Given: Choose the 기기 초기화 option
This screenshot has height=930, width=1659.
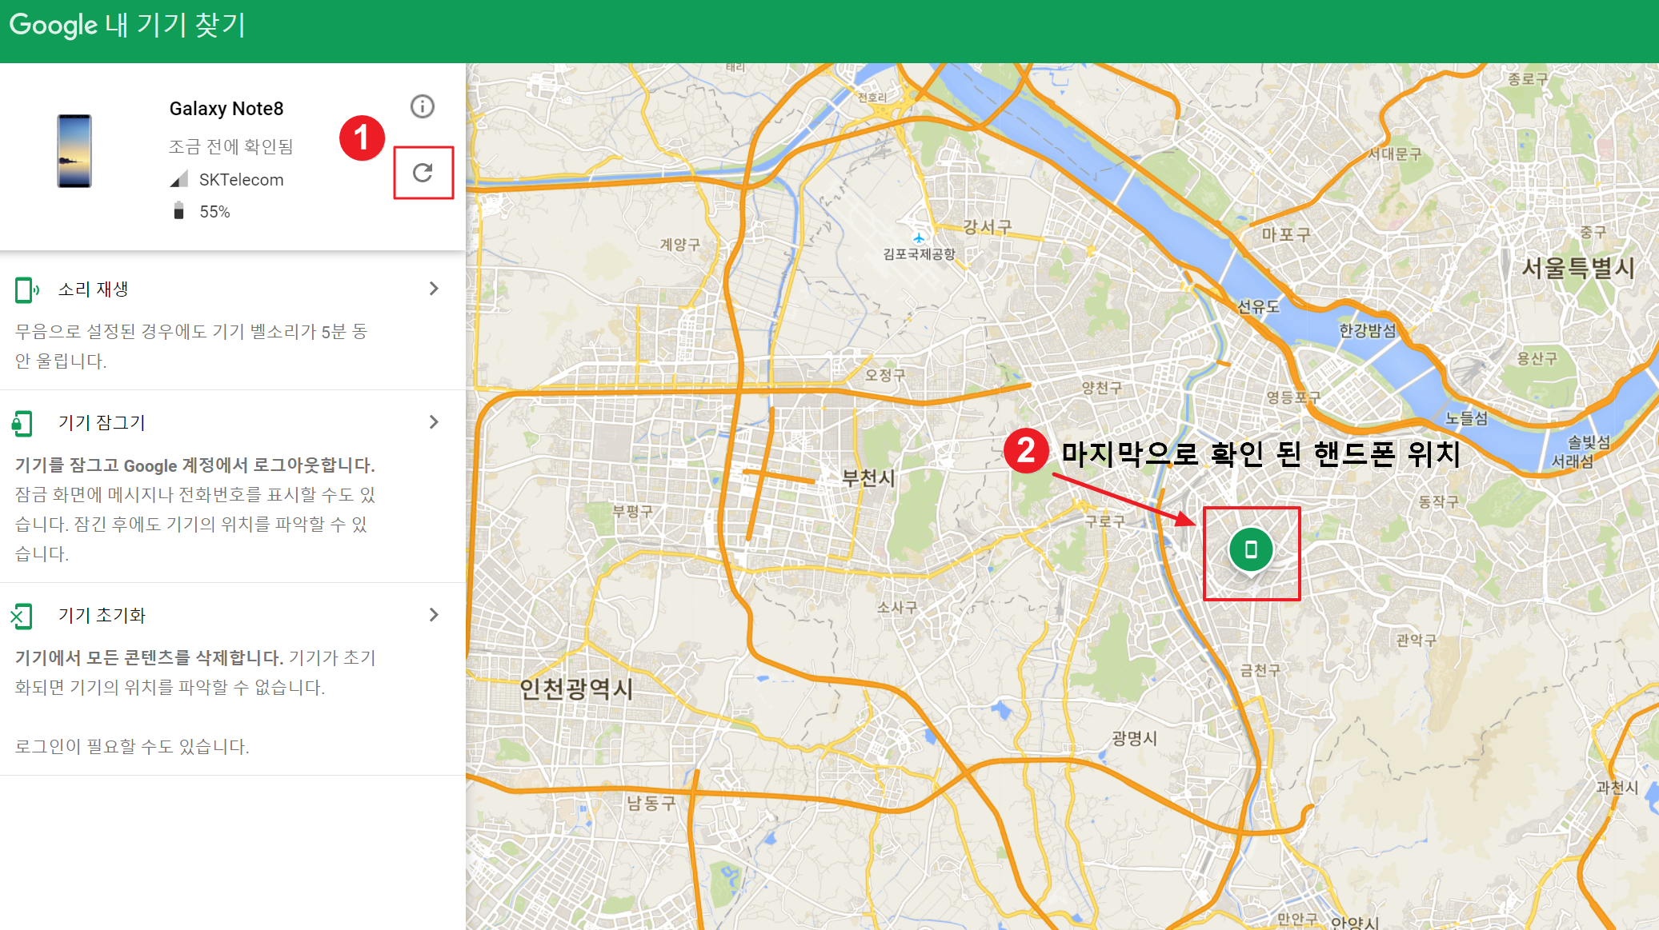Looking at the screenshot, I should (102, 615).
